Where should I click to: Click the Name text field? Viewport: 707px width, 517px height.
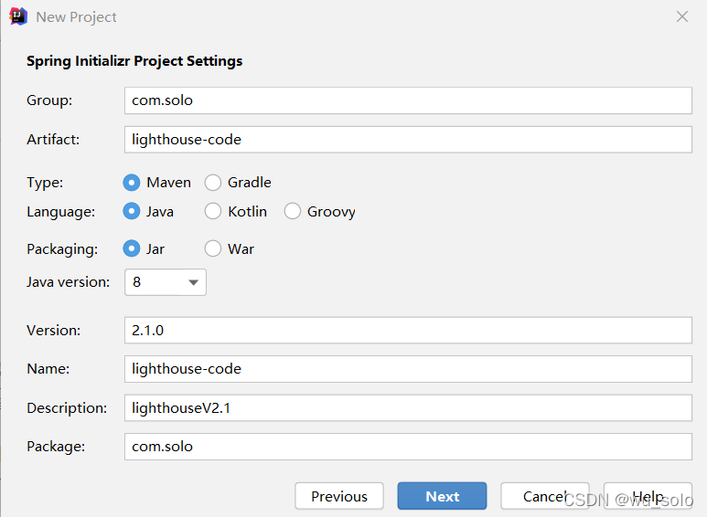click(x=407, y=369)
